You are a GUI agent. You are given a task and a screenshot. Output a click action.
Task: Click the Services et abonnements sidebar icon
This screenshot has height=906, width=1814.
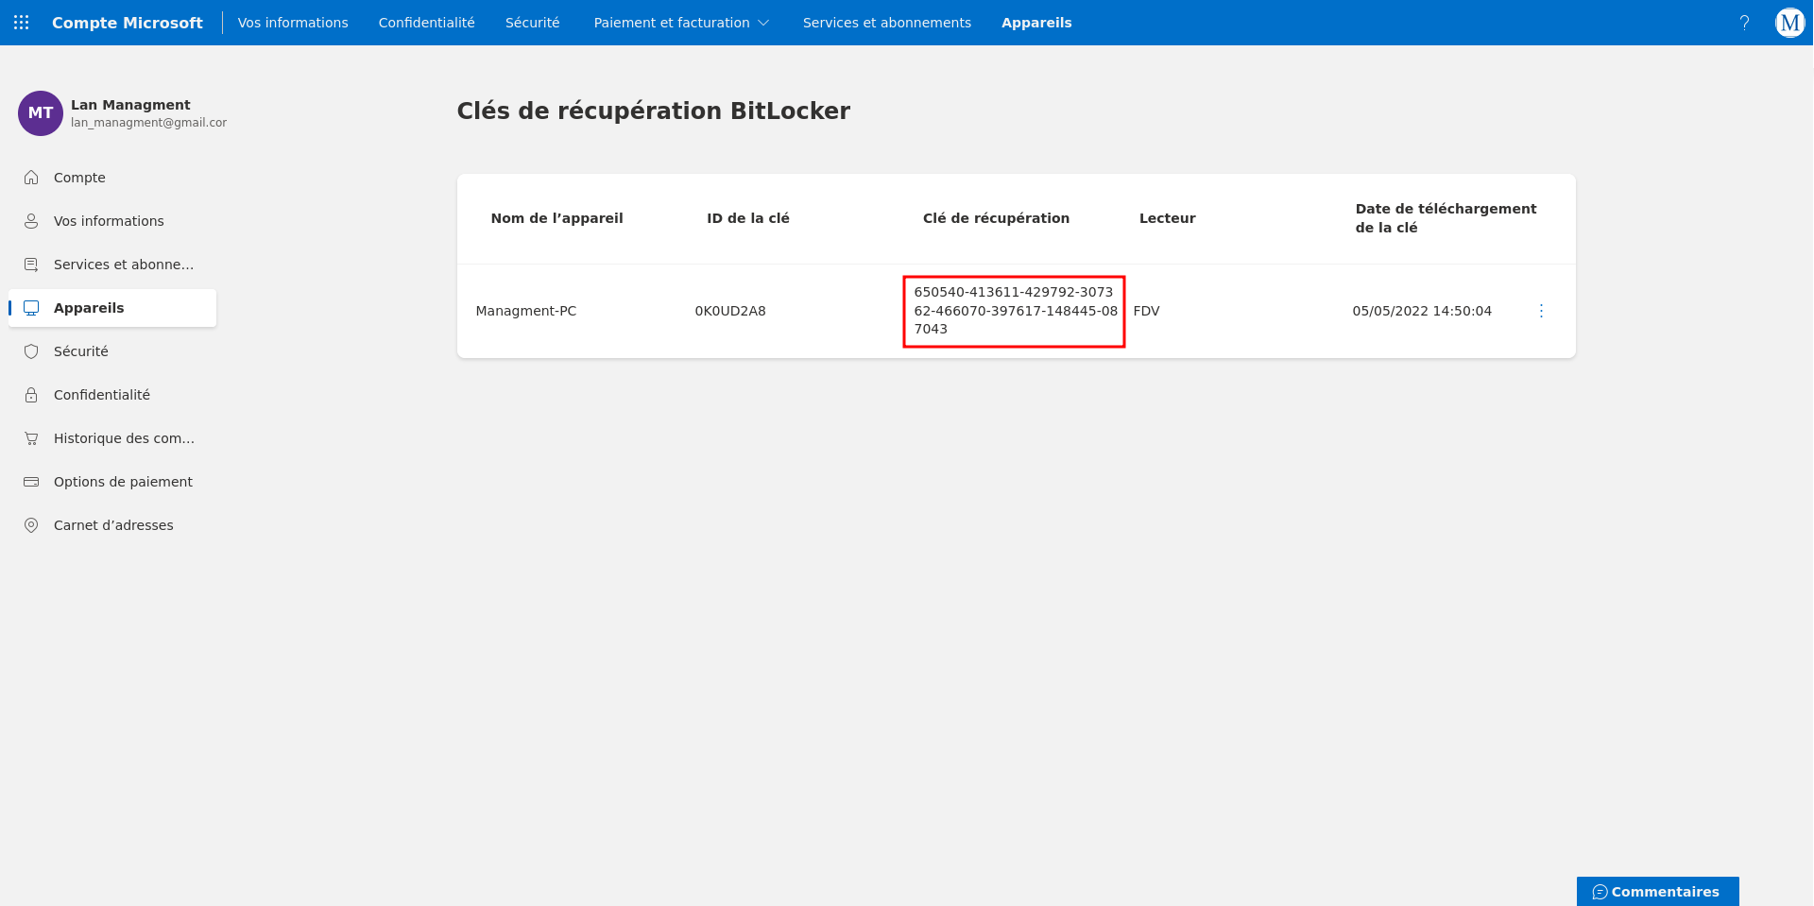(31, 265)
